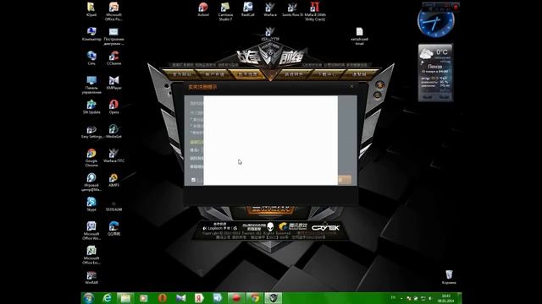The image size is (542, 304).
Task: Tick the checkbox in the registration dialog
Action: pos(193,180)
